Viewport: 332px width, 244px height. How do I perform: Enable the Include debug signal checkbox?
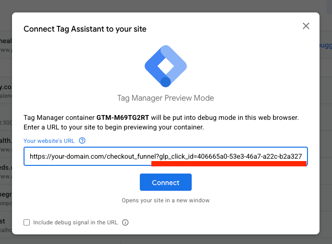27,222
